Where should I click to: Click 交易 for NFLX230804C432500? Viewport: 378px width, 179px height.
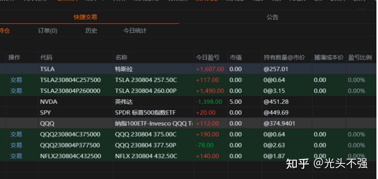(x=16, y=156)
